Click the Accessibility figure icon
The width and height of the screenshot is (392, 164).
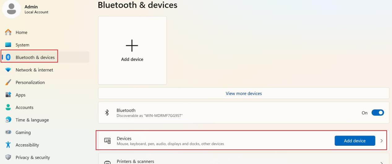[8, 145]
